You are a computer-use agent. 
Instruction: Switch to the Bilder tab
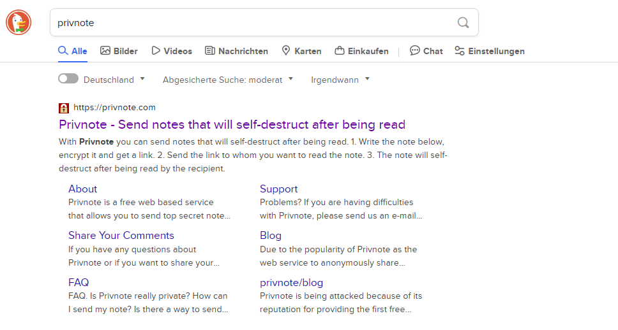pos(119,51)
